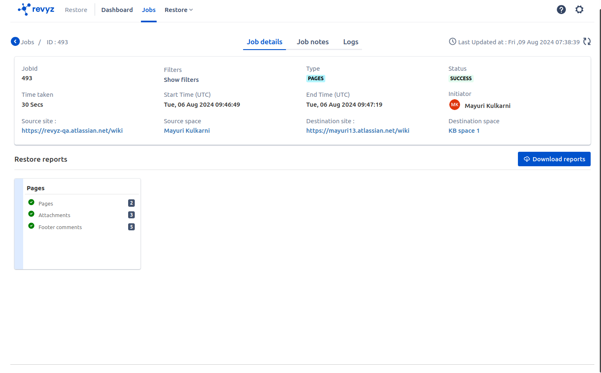The height and width of the screenshot is (373, 601).
Task: Open the help question mark icon
Action: [x=561, y=10]
